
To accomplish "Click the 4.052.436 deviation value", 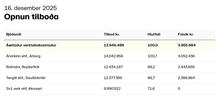I will click(186, 56).
